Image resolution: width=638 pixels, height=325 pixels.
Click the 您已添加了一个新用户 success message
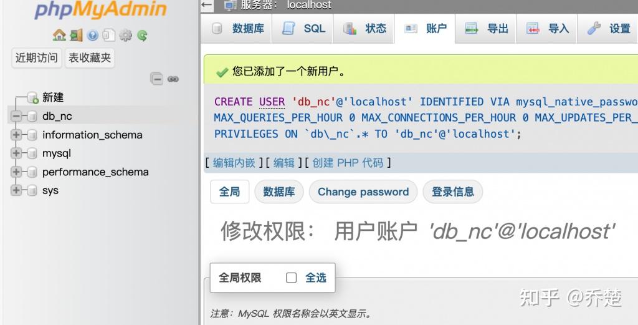(289, 72)
